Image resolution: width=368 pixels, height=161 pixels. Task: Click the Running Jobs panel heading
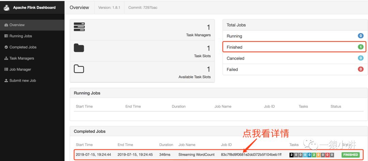[x=87, y=93]
